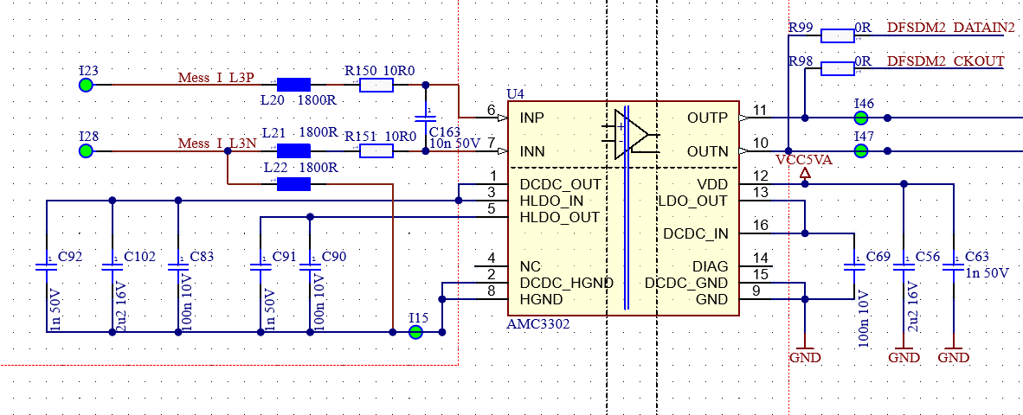Select ferrite bead L20 symbol
The image size is (1023, 415).
coord(293,85)
